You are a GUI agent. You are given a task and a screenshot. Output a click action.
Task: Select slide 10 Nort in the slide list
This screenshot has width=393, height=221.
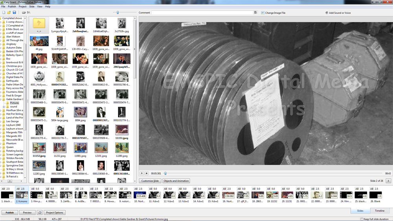(x=140, y=195)
